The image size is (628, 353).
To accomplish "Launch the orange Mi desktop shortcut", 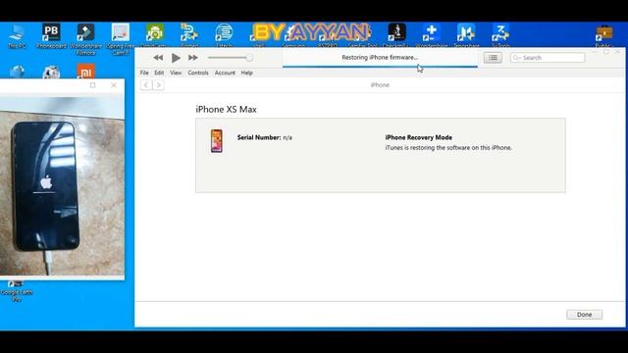I will click(x=85, y=72).
